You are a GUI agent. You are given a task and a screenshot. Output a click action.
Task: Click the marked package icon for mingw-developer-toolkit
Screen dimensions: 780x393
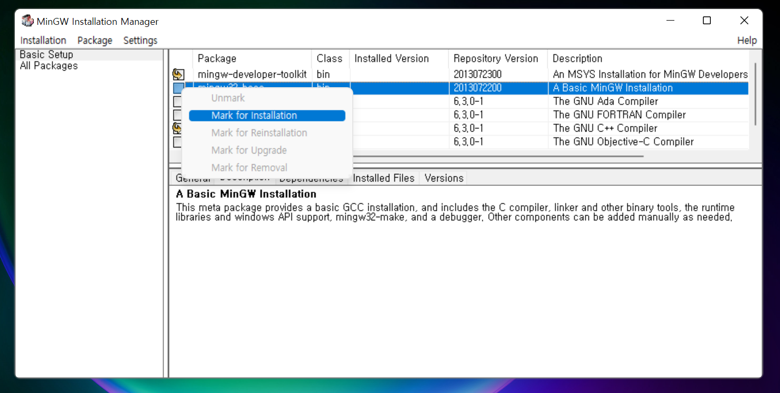178,74
